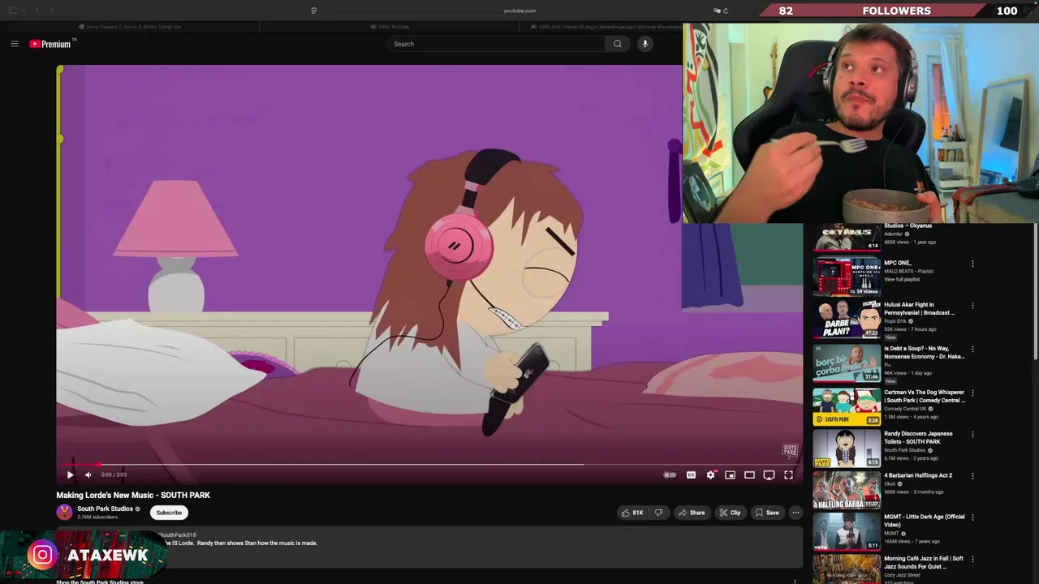The width and height of the screenshot is (1039, 584).
Task: Subscribe to South Park Studios
Action: coord(169,513)
